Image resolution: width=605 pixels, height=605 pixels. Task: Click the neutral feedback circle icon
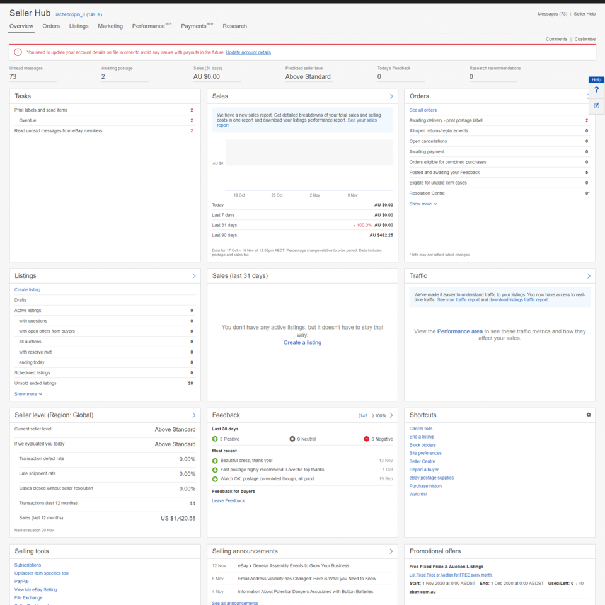[292, 439]
